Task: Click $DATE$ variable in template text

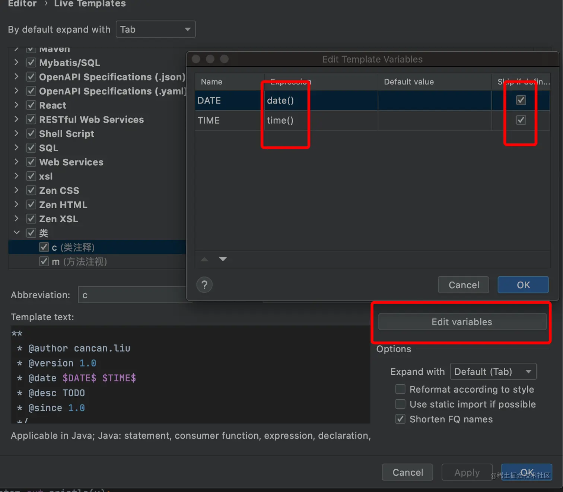Action: 79,378
